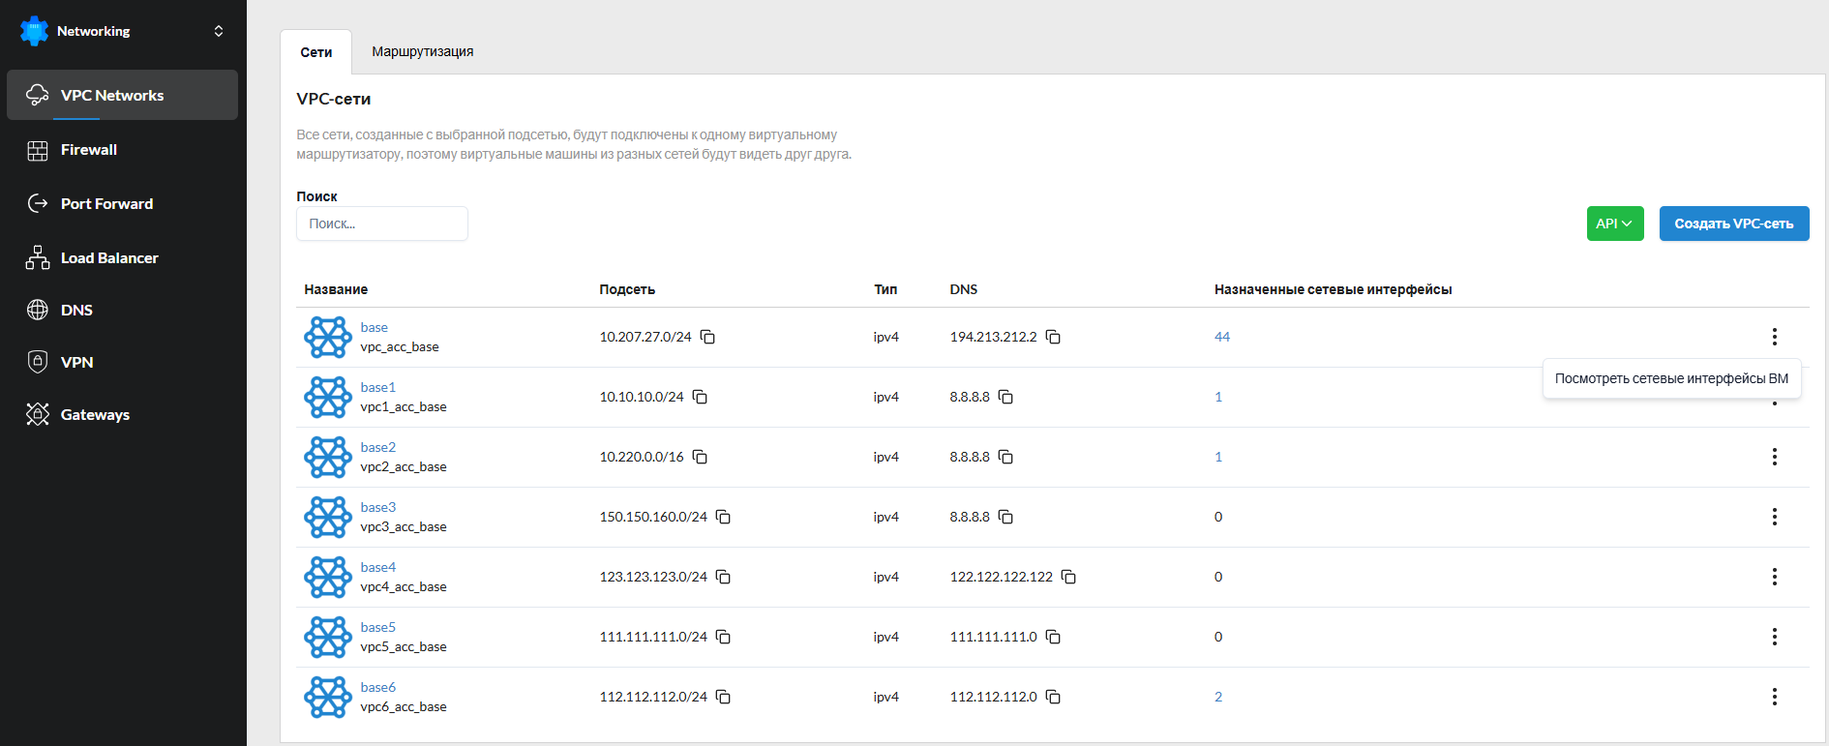The width and height of the screenshot is (1829, 746).
Task: Copy subnet 10.10.10.0/24
Action: (x=700, y=397)
